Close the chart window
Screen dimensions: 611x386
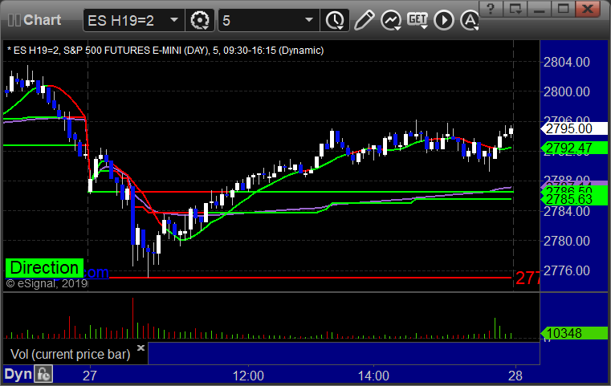[588, 9]
